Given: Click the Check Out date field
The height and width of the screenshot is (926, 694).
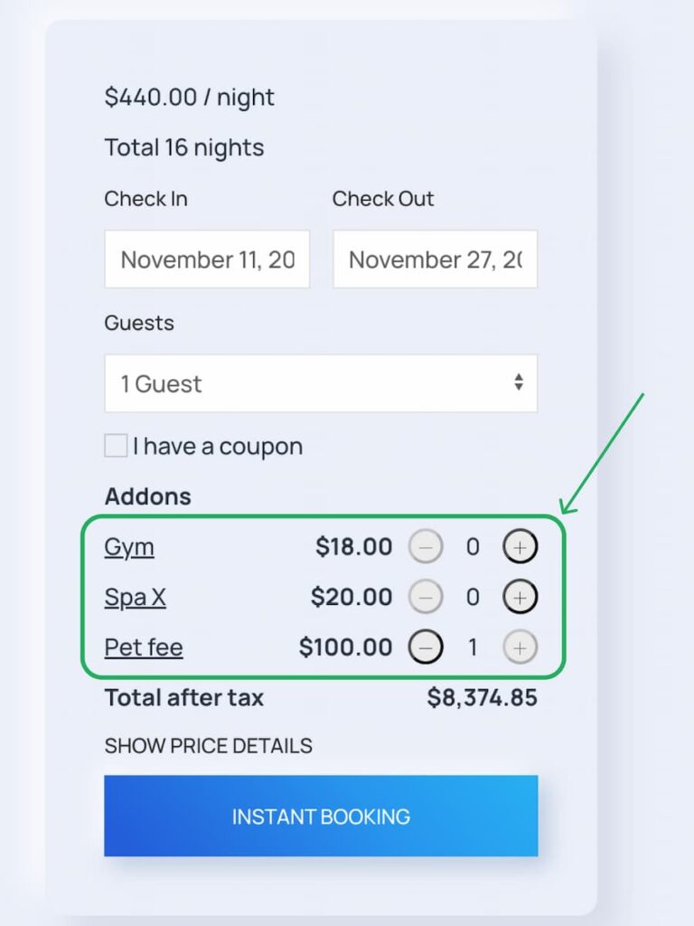Looking at the screenshot, I should coord(435,260).
